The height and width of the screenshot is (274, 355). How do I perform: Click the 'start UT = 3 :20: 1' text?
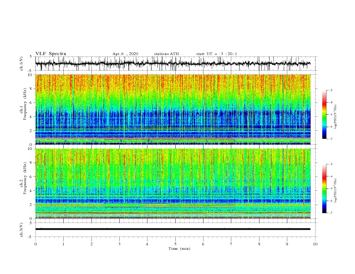tap(216, 54)
